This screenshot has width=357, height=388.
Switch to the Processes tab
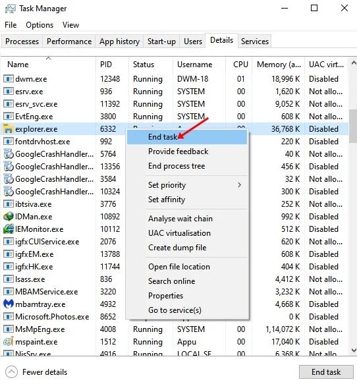click(22, 42)
